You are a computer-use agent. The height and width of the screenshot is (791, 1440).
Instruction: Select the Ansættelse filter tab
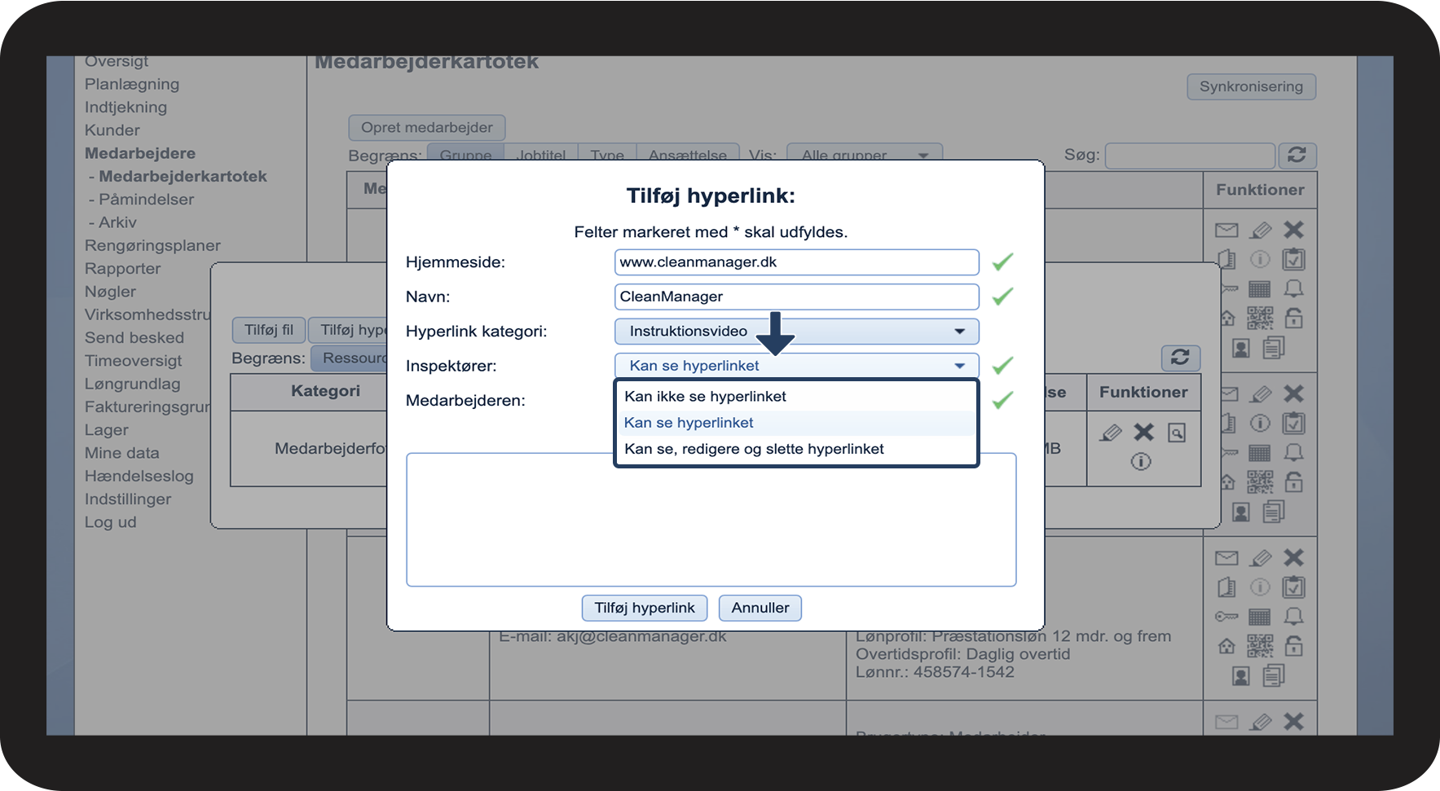tap(688, 155)
